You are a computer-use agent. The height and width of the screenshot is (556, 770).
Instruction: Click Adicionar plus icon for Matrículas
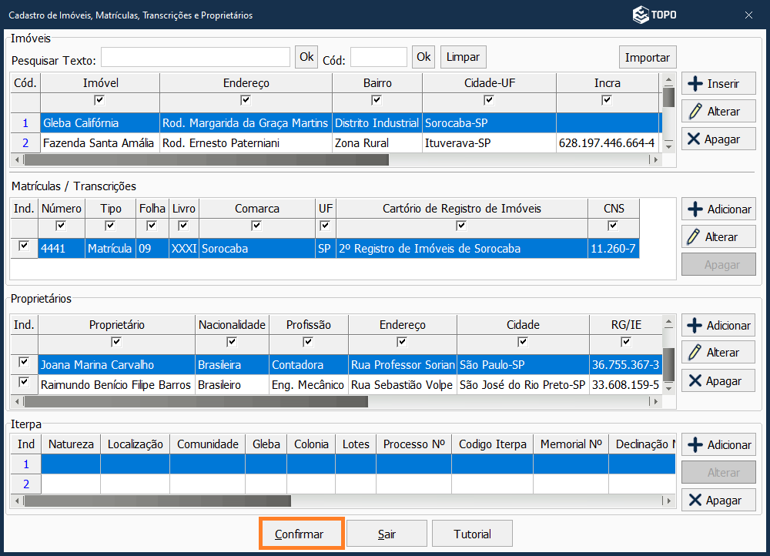(695, 209)
